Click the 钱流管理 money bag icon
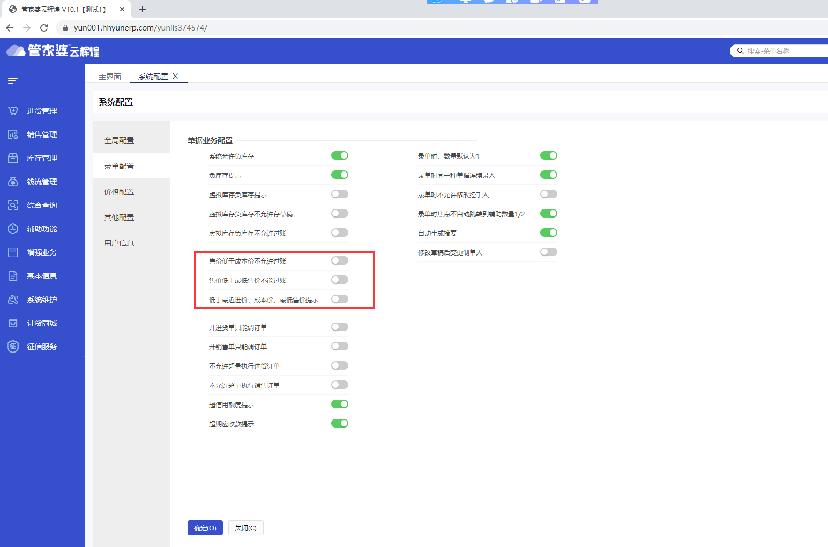The width and height of the screenshot is (828, 547). [x=13, y=182]
